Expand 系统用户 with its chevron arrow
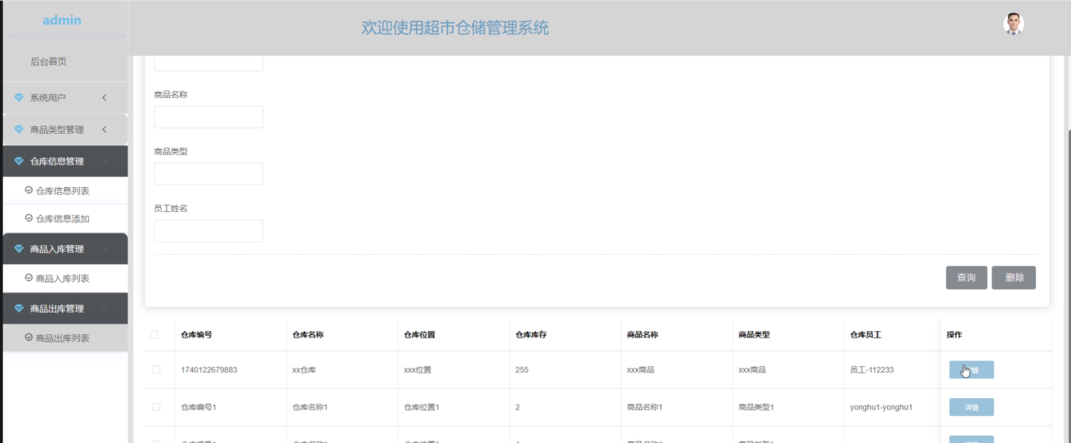1071x443 pixels. click(x=104, y=98)
